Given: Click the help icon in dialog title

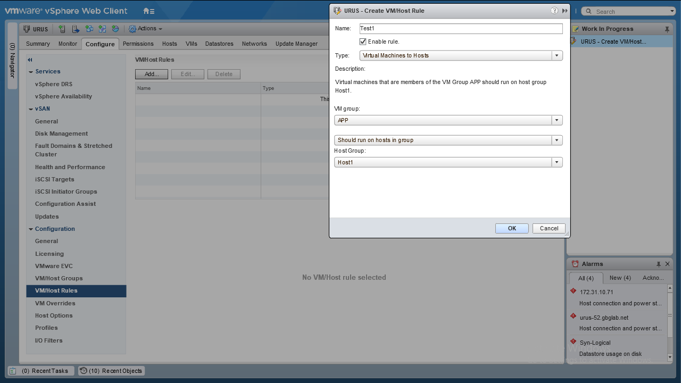Looking at the screenshot, I should (554, 11).
